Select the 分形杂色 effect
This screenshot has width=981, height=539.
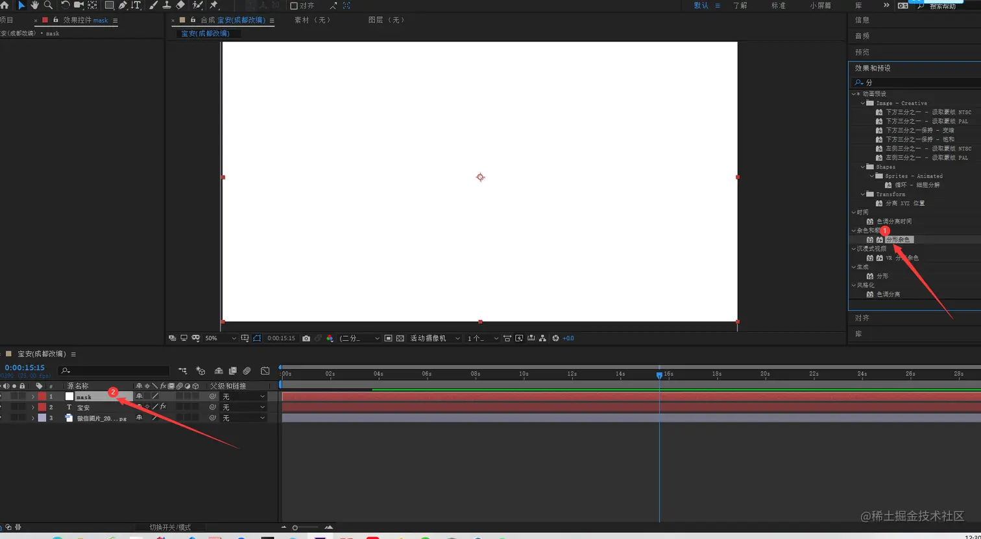pyautogui.click(x=899, y=240)
